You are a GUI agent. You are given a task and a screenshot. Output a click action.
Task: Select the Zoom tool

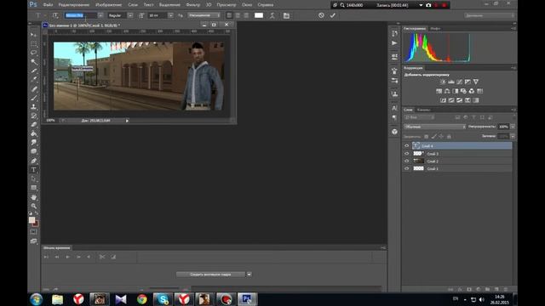click(34, 206)
